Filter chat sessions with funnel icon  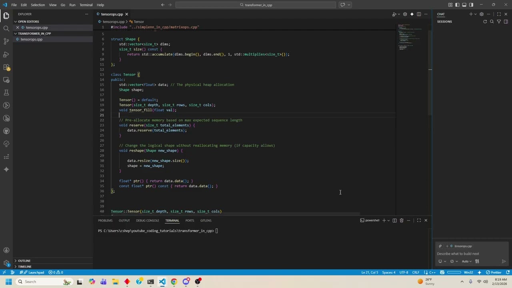pos(499,22)
